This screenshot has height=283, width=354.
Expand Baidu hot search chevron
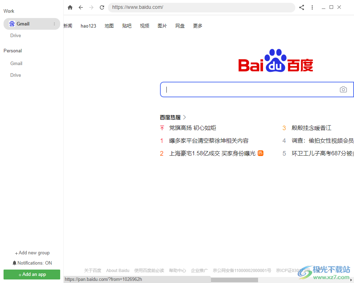[x=184, y=117]
